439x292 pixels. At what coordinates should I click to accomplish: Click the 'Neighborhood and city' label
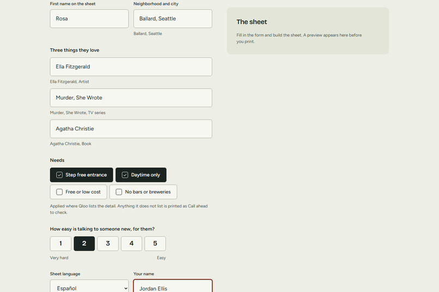click(x=156, y=4)
